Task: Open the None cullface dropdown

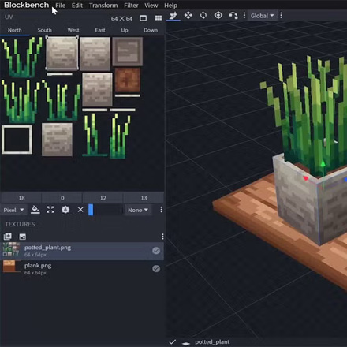Action: 138,210
